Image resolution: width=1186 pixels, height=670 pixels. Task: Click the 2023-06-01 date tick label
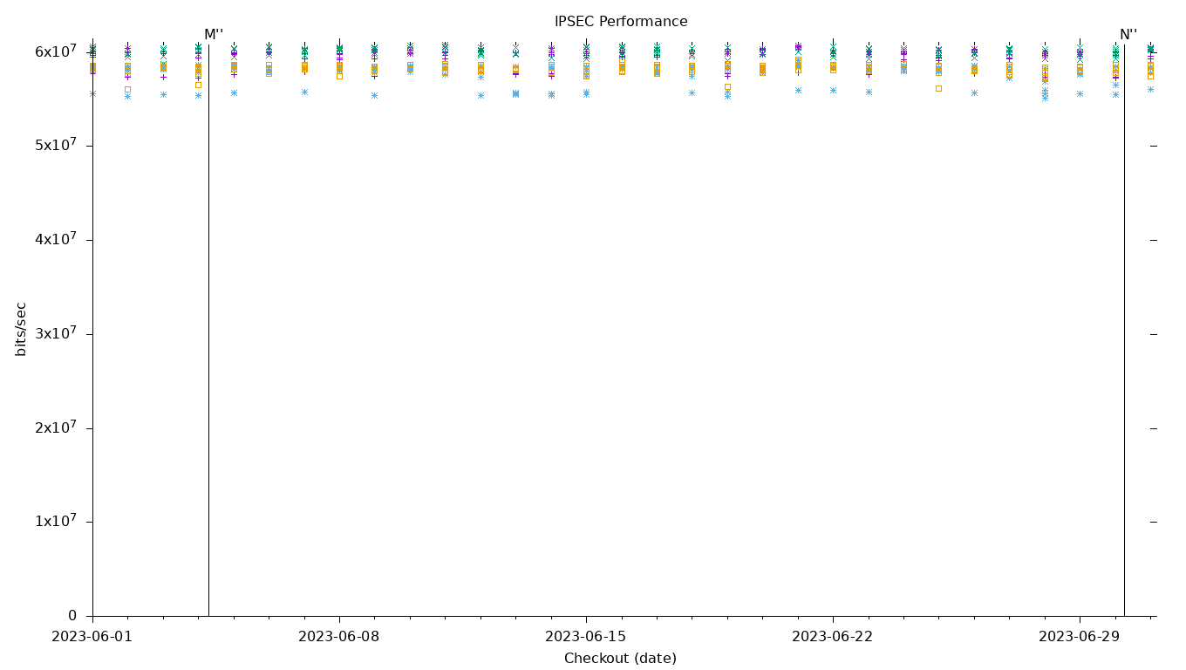coord(92,637)
